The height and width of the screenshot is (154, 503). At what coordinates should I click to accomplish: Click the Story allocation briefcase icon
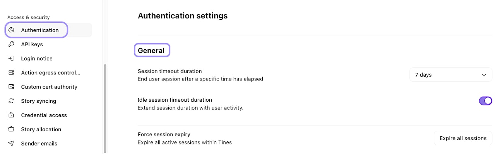click(x=12, y=129)
